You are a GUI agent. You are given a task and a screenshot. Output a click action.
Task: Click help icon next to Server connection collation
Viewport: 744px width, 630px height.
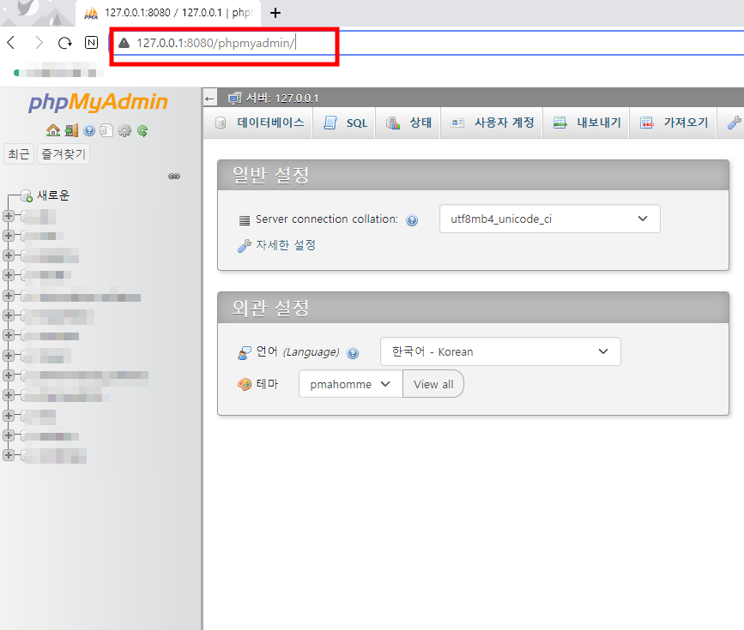pos(412,220)
